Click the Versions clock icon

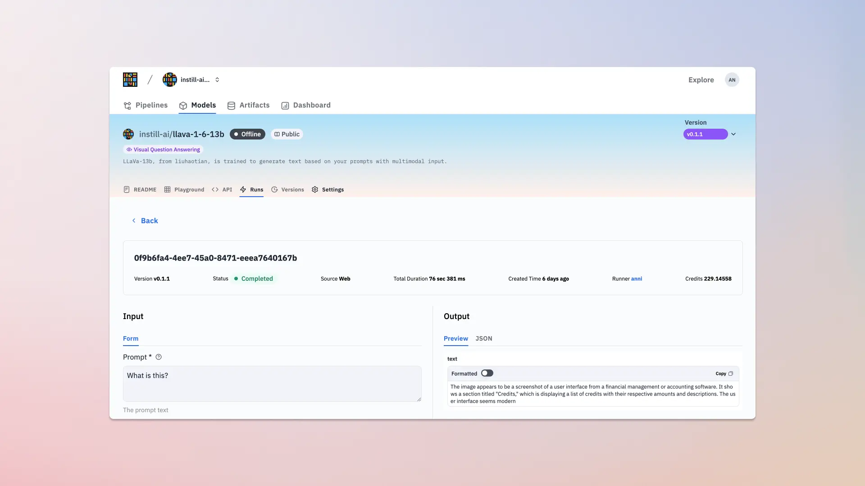click(274, 189)
